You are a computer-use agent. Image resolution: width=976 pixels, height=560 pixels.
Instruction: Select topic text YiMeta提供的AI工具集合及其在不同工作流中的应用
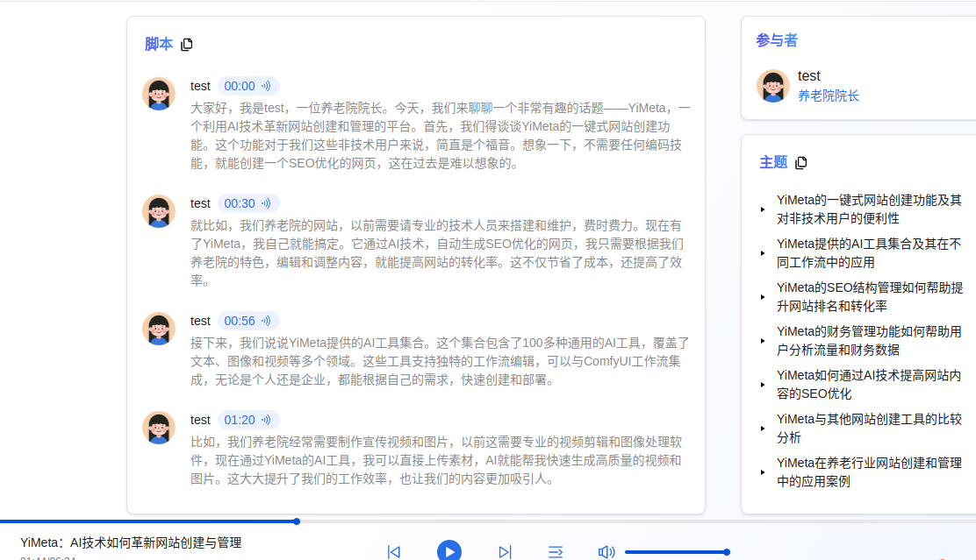869,253
